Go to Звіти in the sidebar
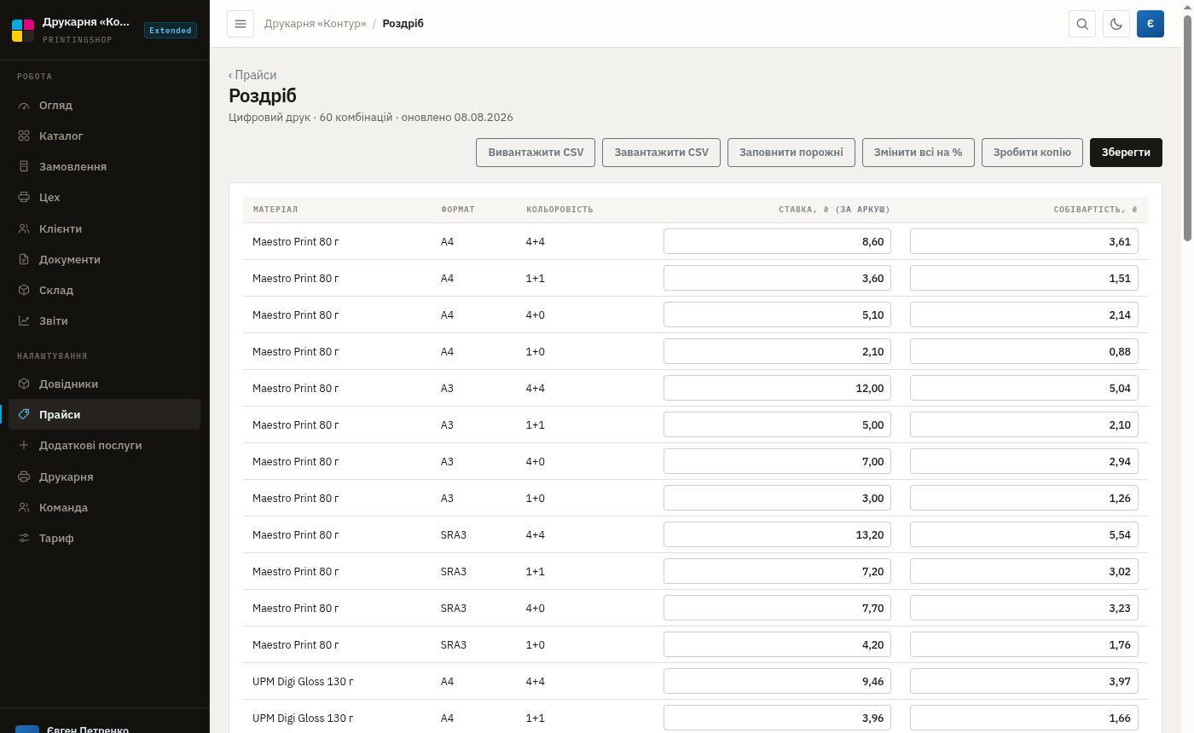This screenshot has width=1194, height=733. [104, 321]
